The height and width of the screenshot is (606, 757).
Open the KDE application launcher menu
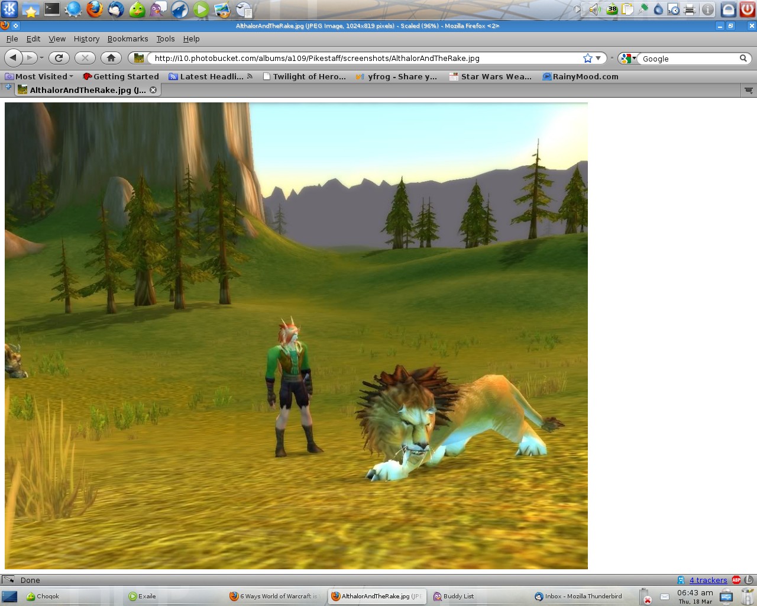(9, 9)
